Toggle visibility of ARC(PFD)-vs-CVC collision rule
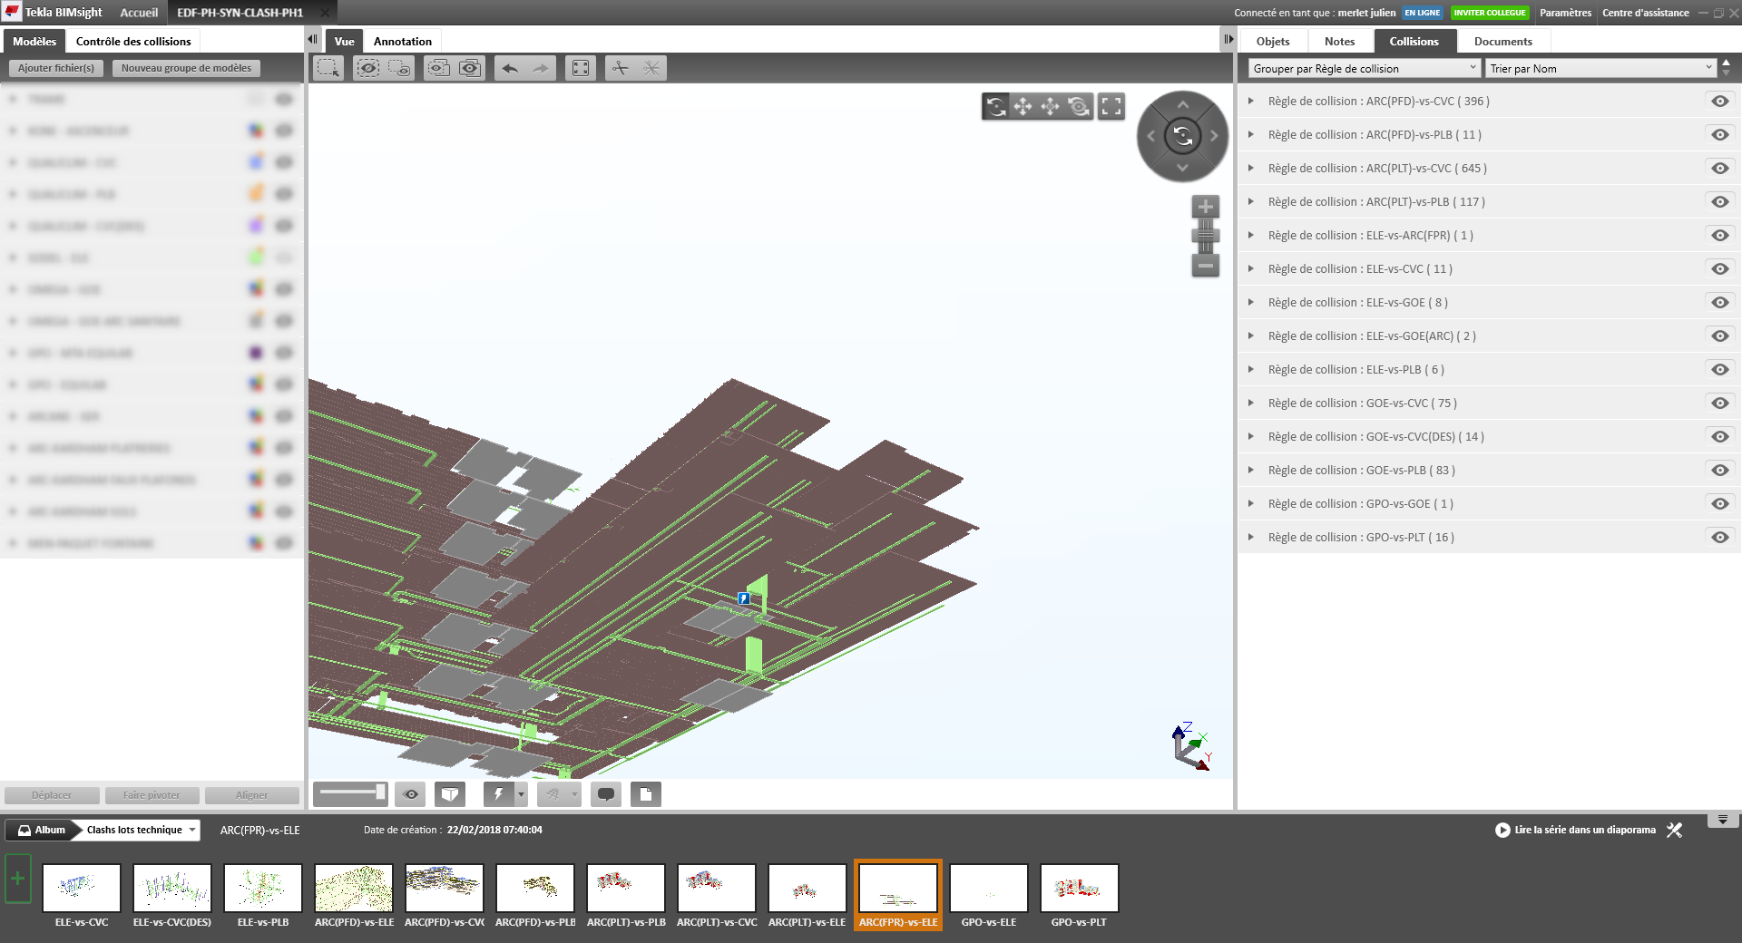This screenshot has width=1742, height=943. 1719,102
